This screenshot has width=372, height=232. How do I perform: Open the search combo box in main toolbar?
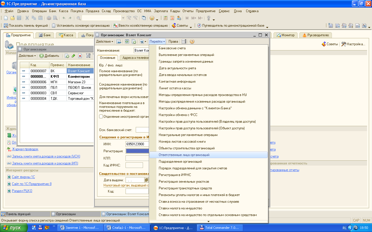point(103,18)
